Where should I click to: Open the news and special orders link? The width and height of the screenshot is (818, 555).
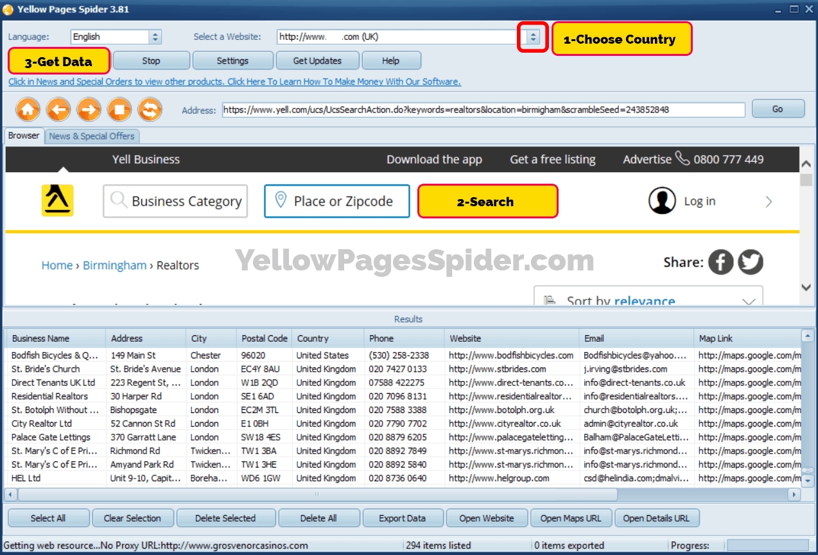pyautogui.click(x=234, y=82)
